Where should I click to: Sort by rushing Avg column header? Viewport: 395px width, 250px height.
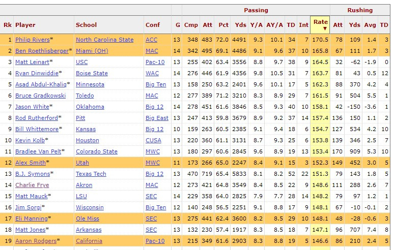370,25
